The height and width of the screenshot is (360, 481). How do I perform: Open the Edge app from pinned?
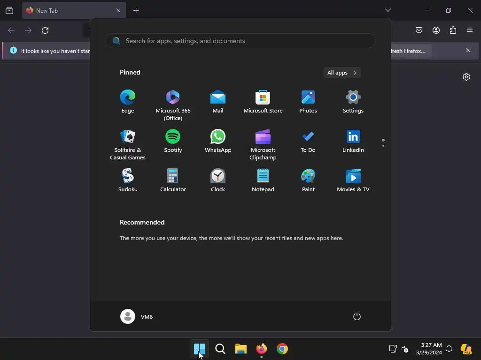click(128, 102)
